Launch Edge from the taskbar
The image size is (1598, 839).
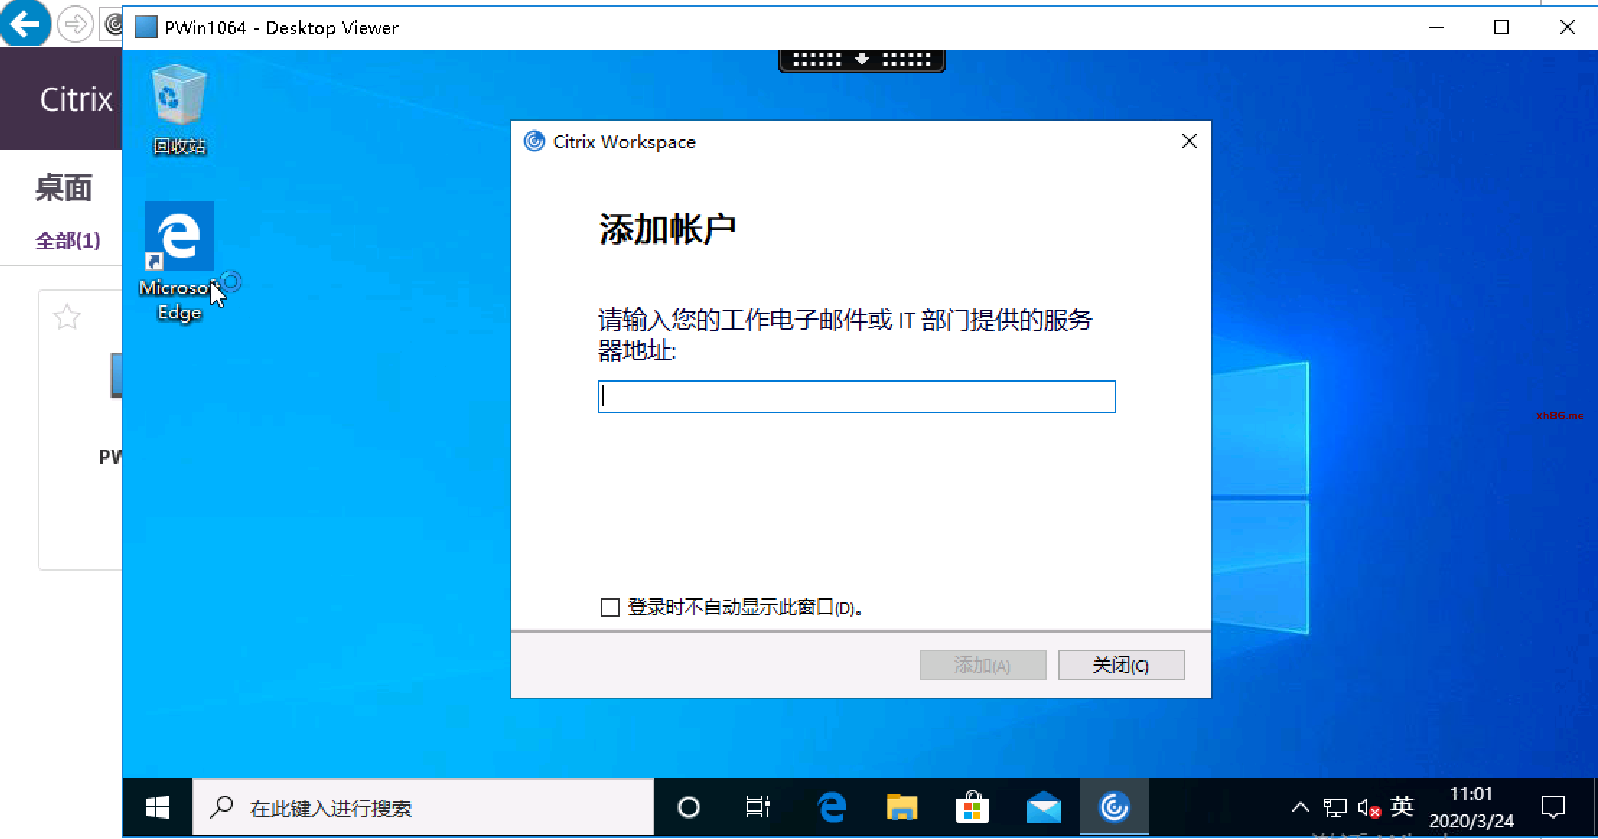[x=831, y=807]
